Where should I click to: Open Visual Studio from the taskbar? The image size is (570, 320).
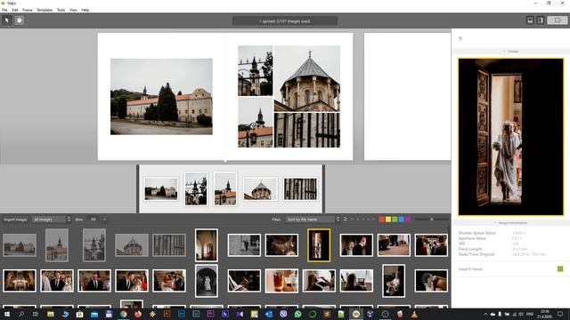coord(240,314)
